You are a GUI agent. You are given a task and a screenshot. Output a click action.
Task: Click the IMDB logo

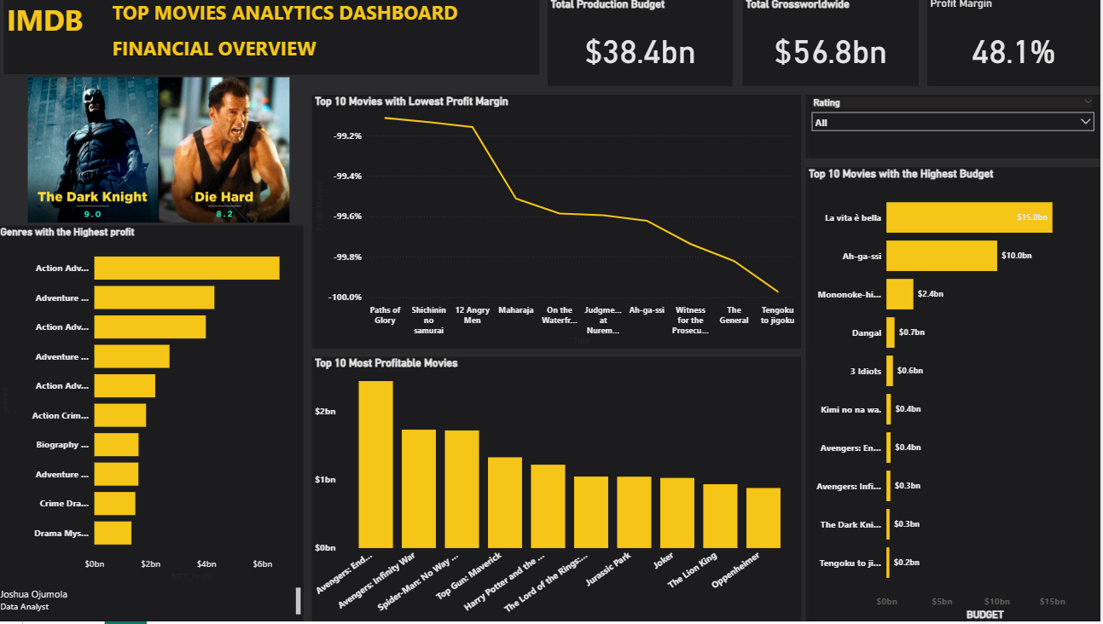[46, 21]
